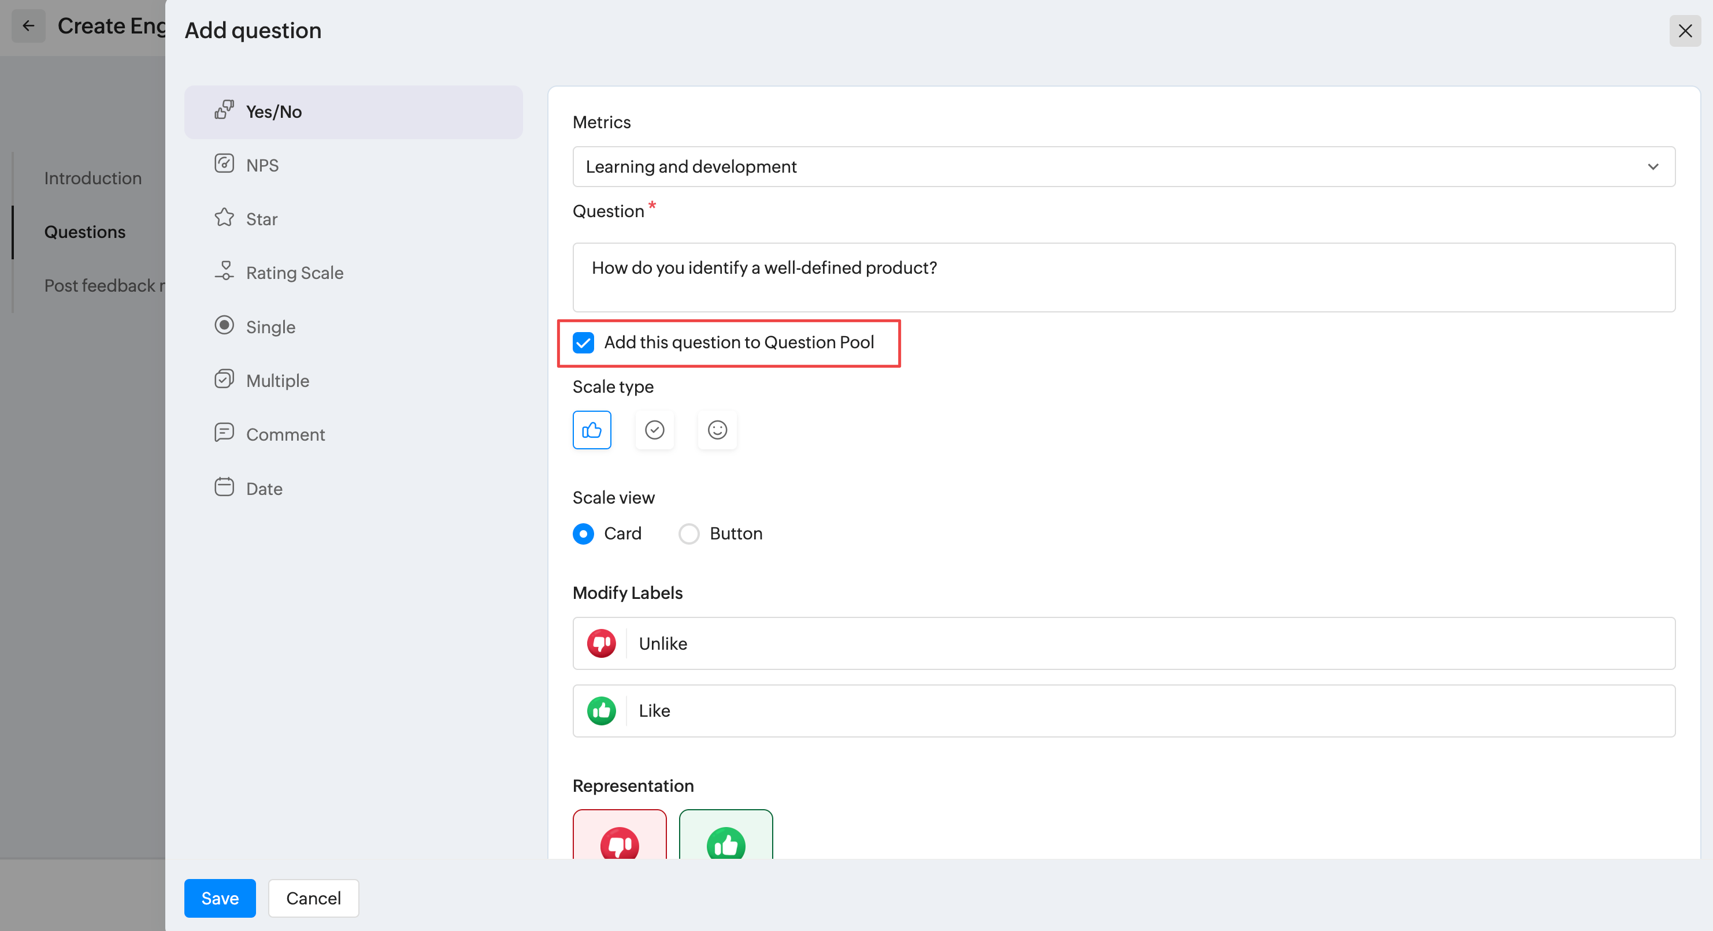Click the green thumbs-up icon beside Like
The width and height of the screenshot is (1713, 931).
tap(601, 711)
